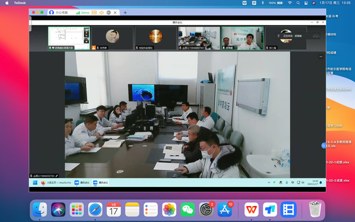
Task: Open Safari browser from the dock
Action: (95, 209)
